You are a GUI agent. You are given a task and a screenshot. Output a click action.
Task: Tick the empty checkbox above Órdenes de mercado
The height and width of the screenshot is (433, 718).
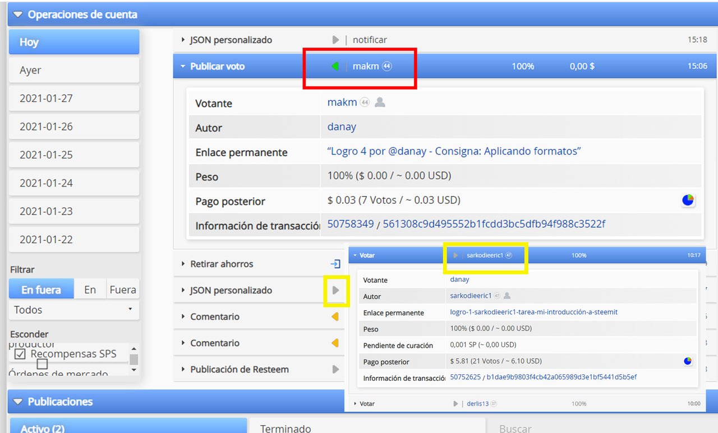(42, 365)
